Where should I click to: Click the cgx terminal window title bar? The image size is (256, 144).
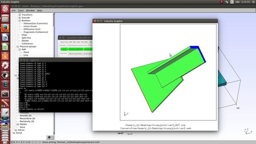[x=56, y=60]
